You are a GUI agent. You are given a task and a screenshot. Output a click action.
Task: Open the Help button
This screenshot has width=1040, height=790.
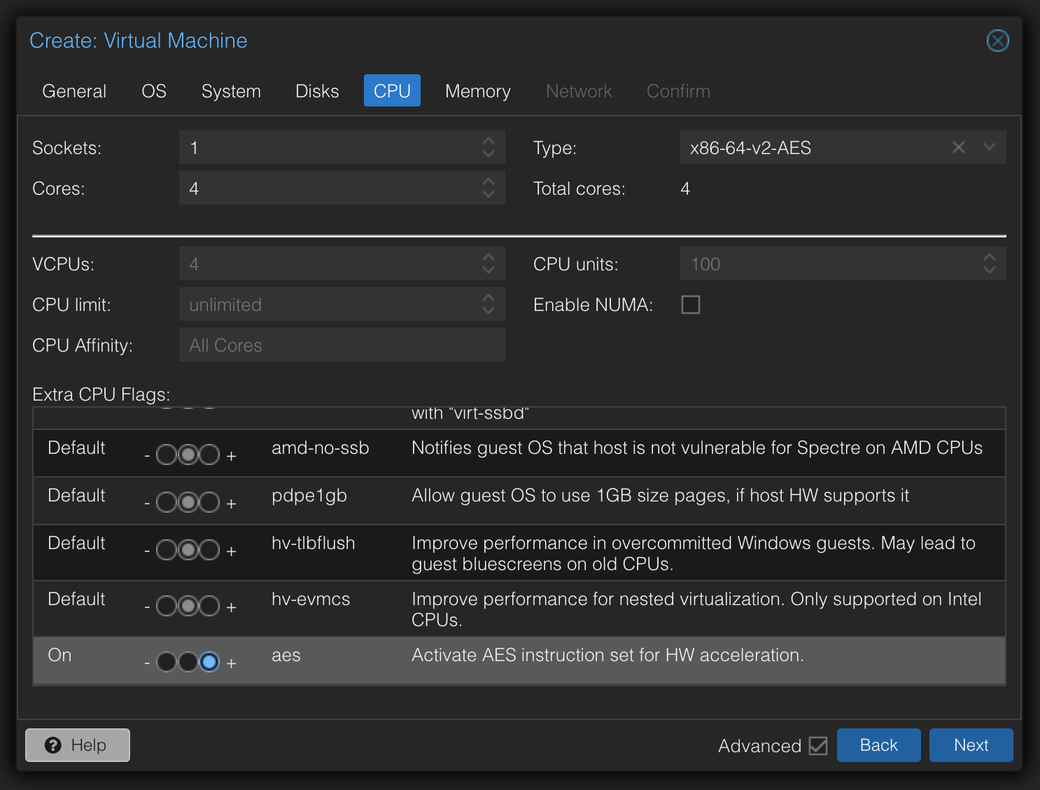click(78, 745)
